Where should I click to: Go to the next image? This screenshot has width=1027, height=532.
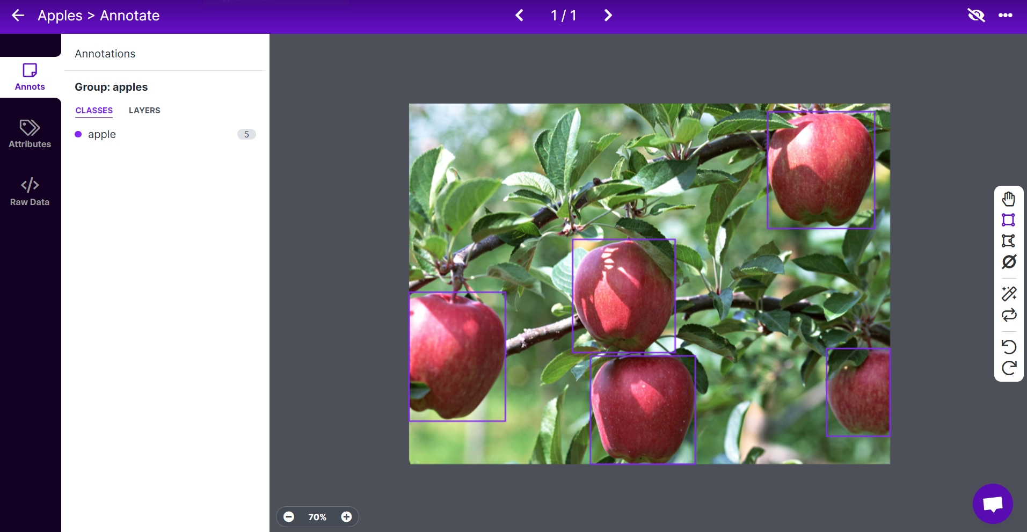(x=608, y=16)
